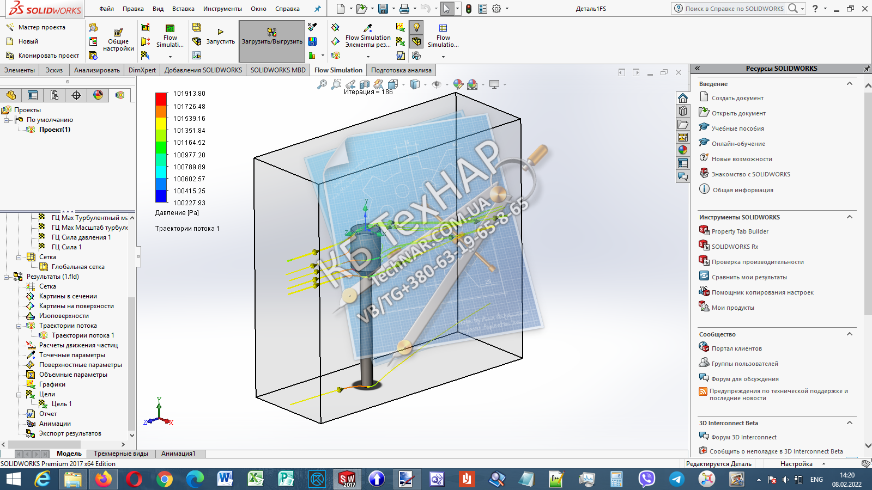The height and width of the screenshot is (490, 872).
Task: Click the blue bottom swatch of the pressure legend
Action: (x=161, y=196)
